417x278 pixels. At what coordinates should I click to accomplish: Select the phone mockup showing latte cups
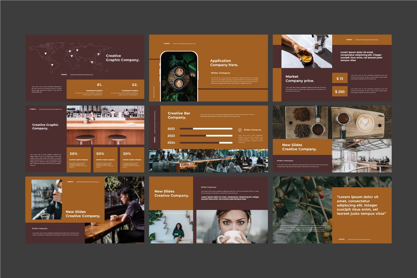tap(179, 76)
